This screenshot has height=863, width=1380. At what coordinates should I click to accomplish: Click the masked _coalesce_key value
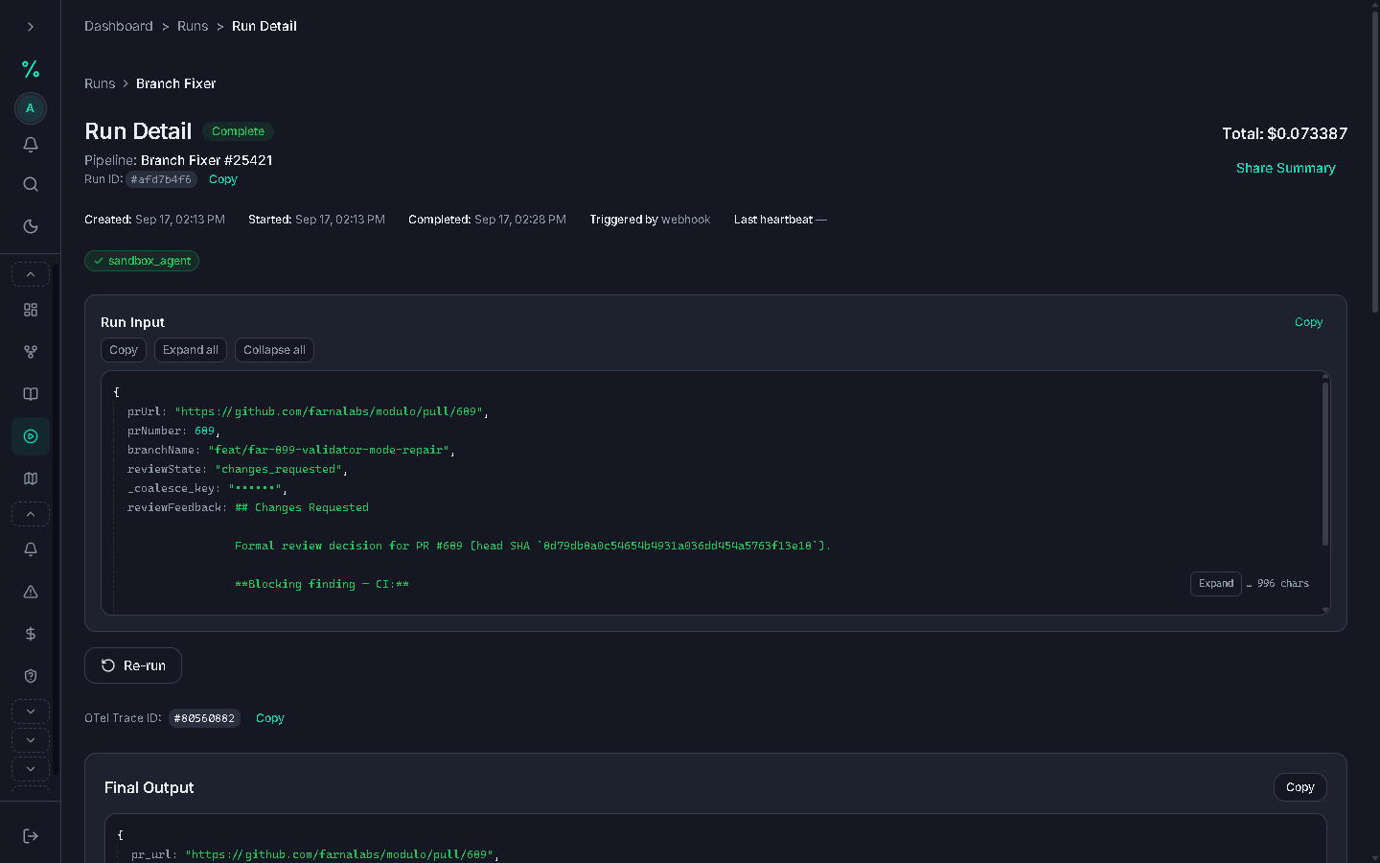[x=254, y=488]
